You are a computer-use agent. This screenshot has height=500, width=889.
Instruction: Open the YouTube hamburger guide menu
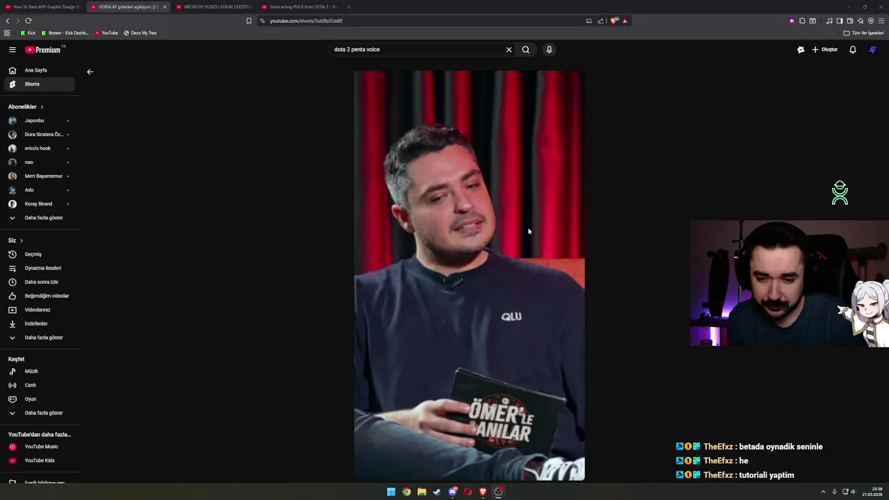[13, 49]
